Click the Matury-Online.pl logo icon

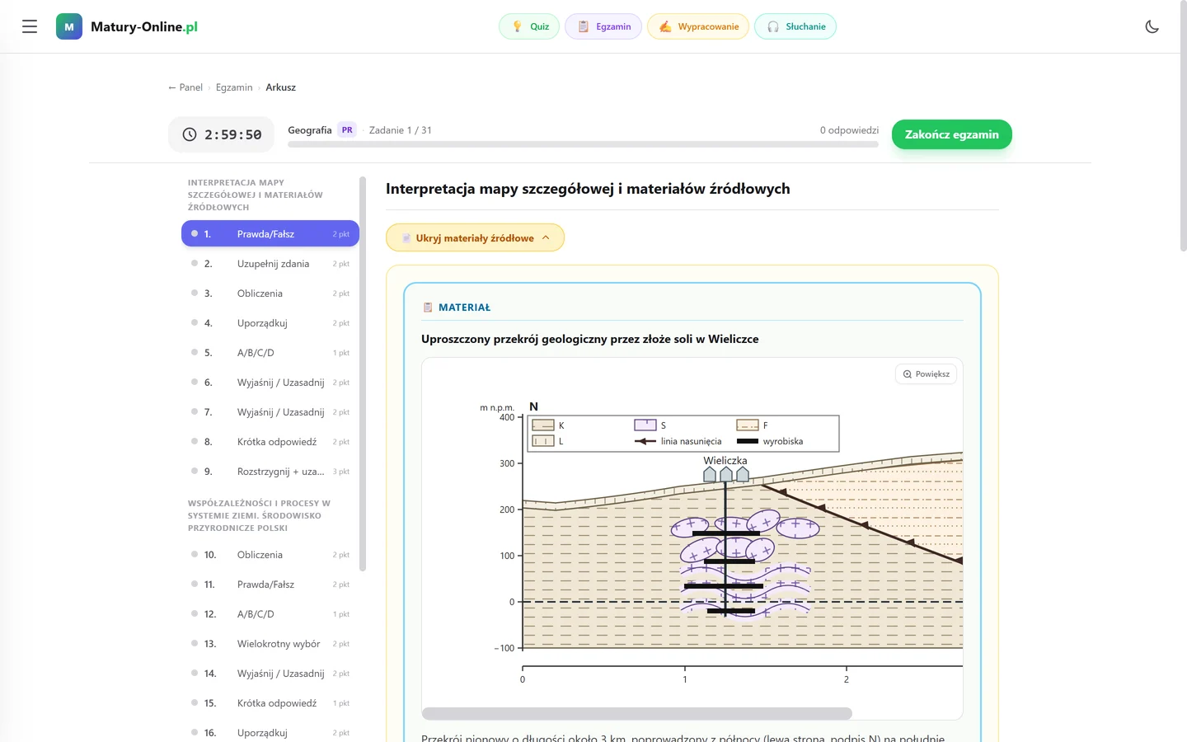point(69,26)
